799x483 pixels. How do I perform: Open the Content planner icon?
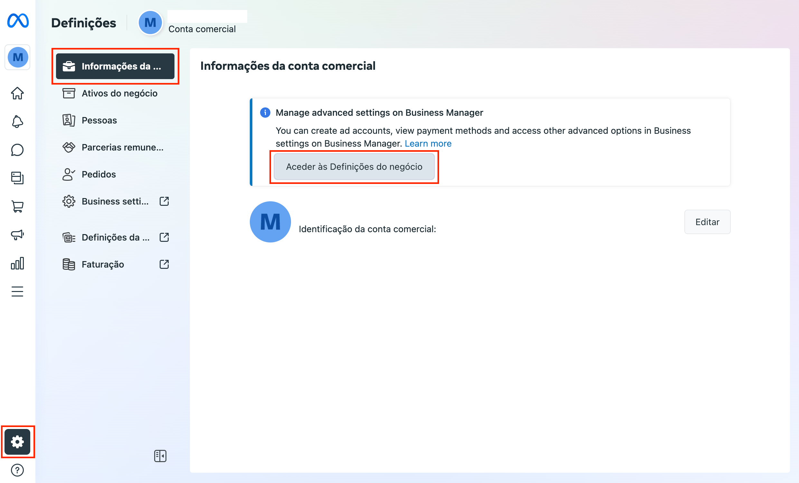[x=17, y=178]
